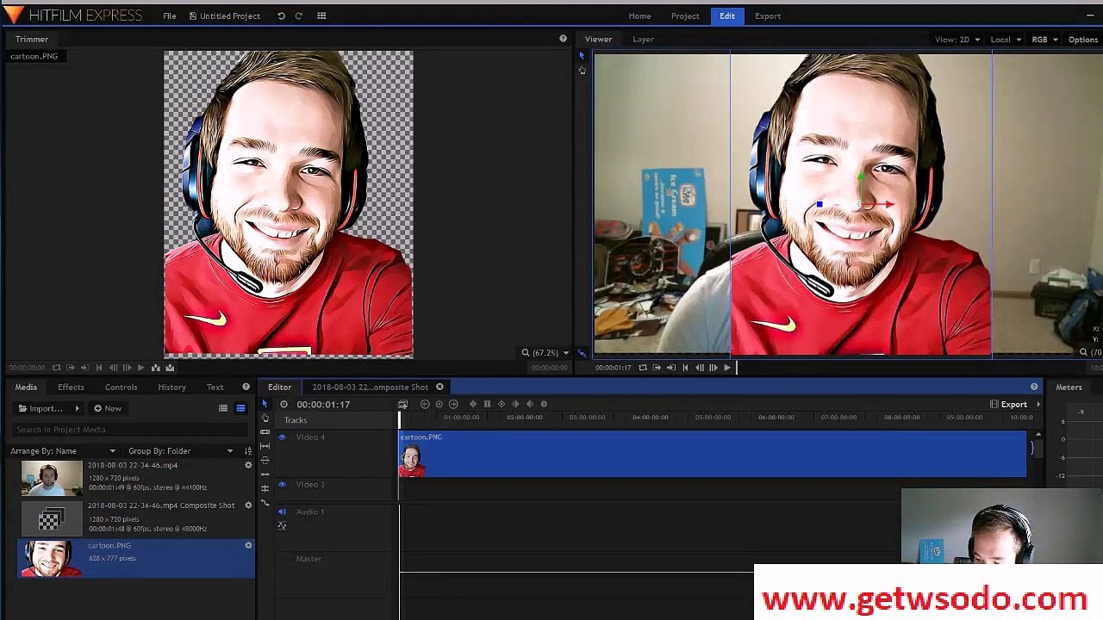Screen dimensions: 1103x620
Task: Open settings gear for Composite Shot media
Action: (x=248, y=505)
